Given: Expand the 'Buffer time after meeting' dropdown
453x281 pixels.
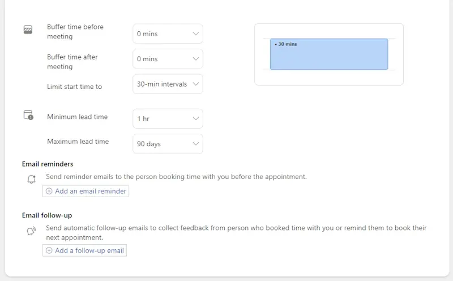Looking at the screenshot, I should pos(168,59).
